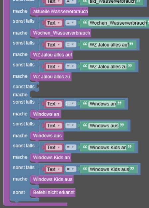Open Text variable dropdown in Windows an condition

point(54,104)
